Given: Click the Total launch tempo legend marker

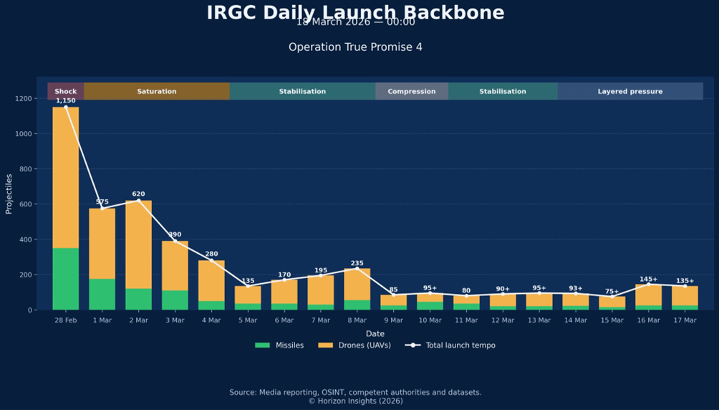Looking at the screenshot, I should point(412,345).
